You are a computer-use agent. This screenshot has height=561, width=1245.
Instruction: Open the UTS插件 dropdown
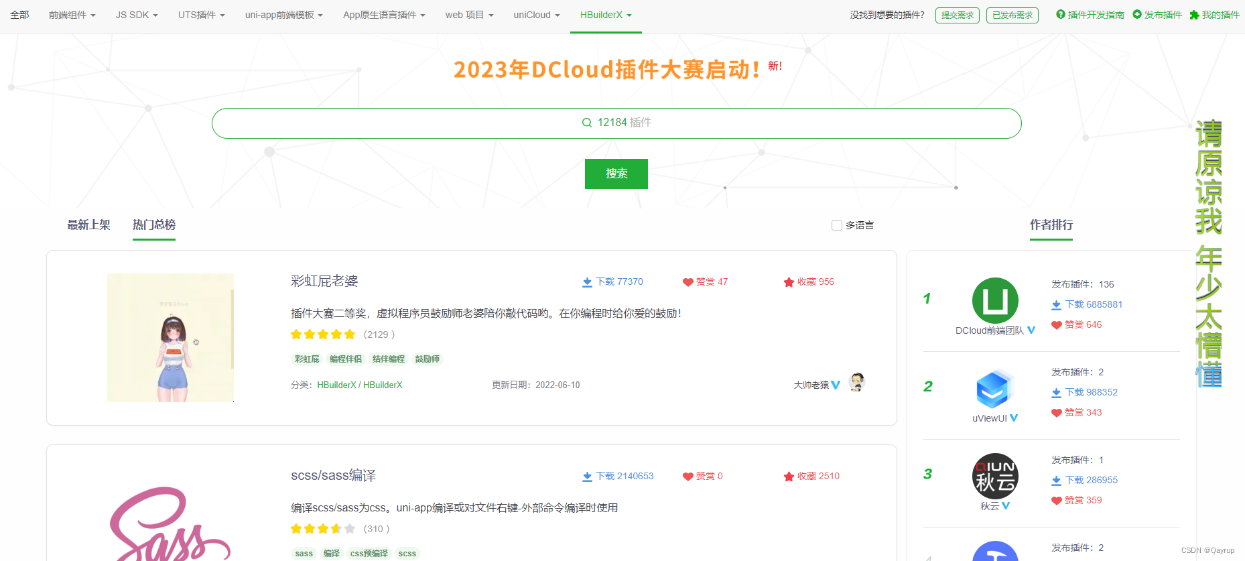point(202,15)
